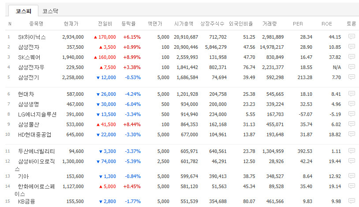
Task: Open 기아 stock link
Action: tap(23, 176)
